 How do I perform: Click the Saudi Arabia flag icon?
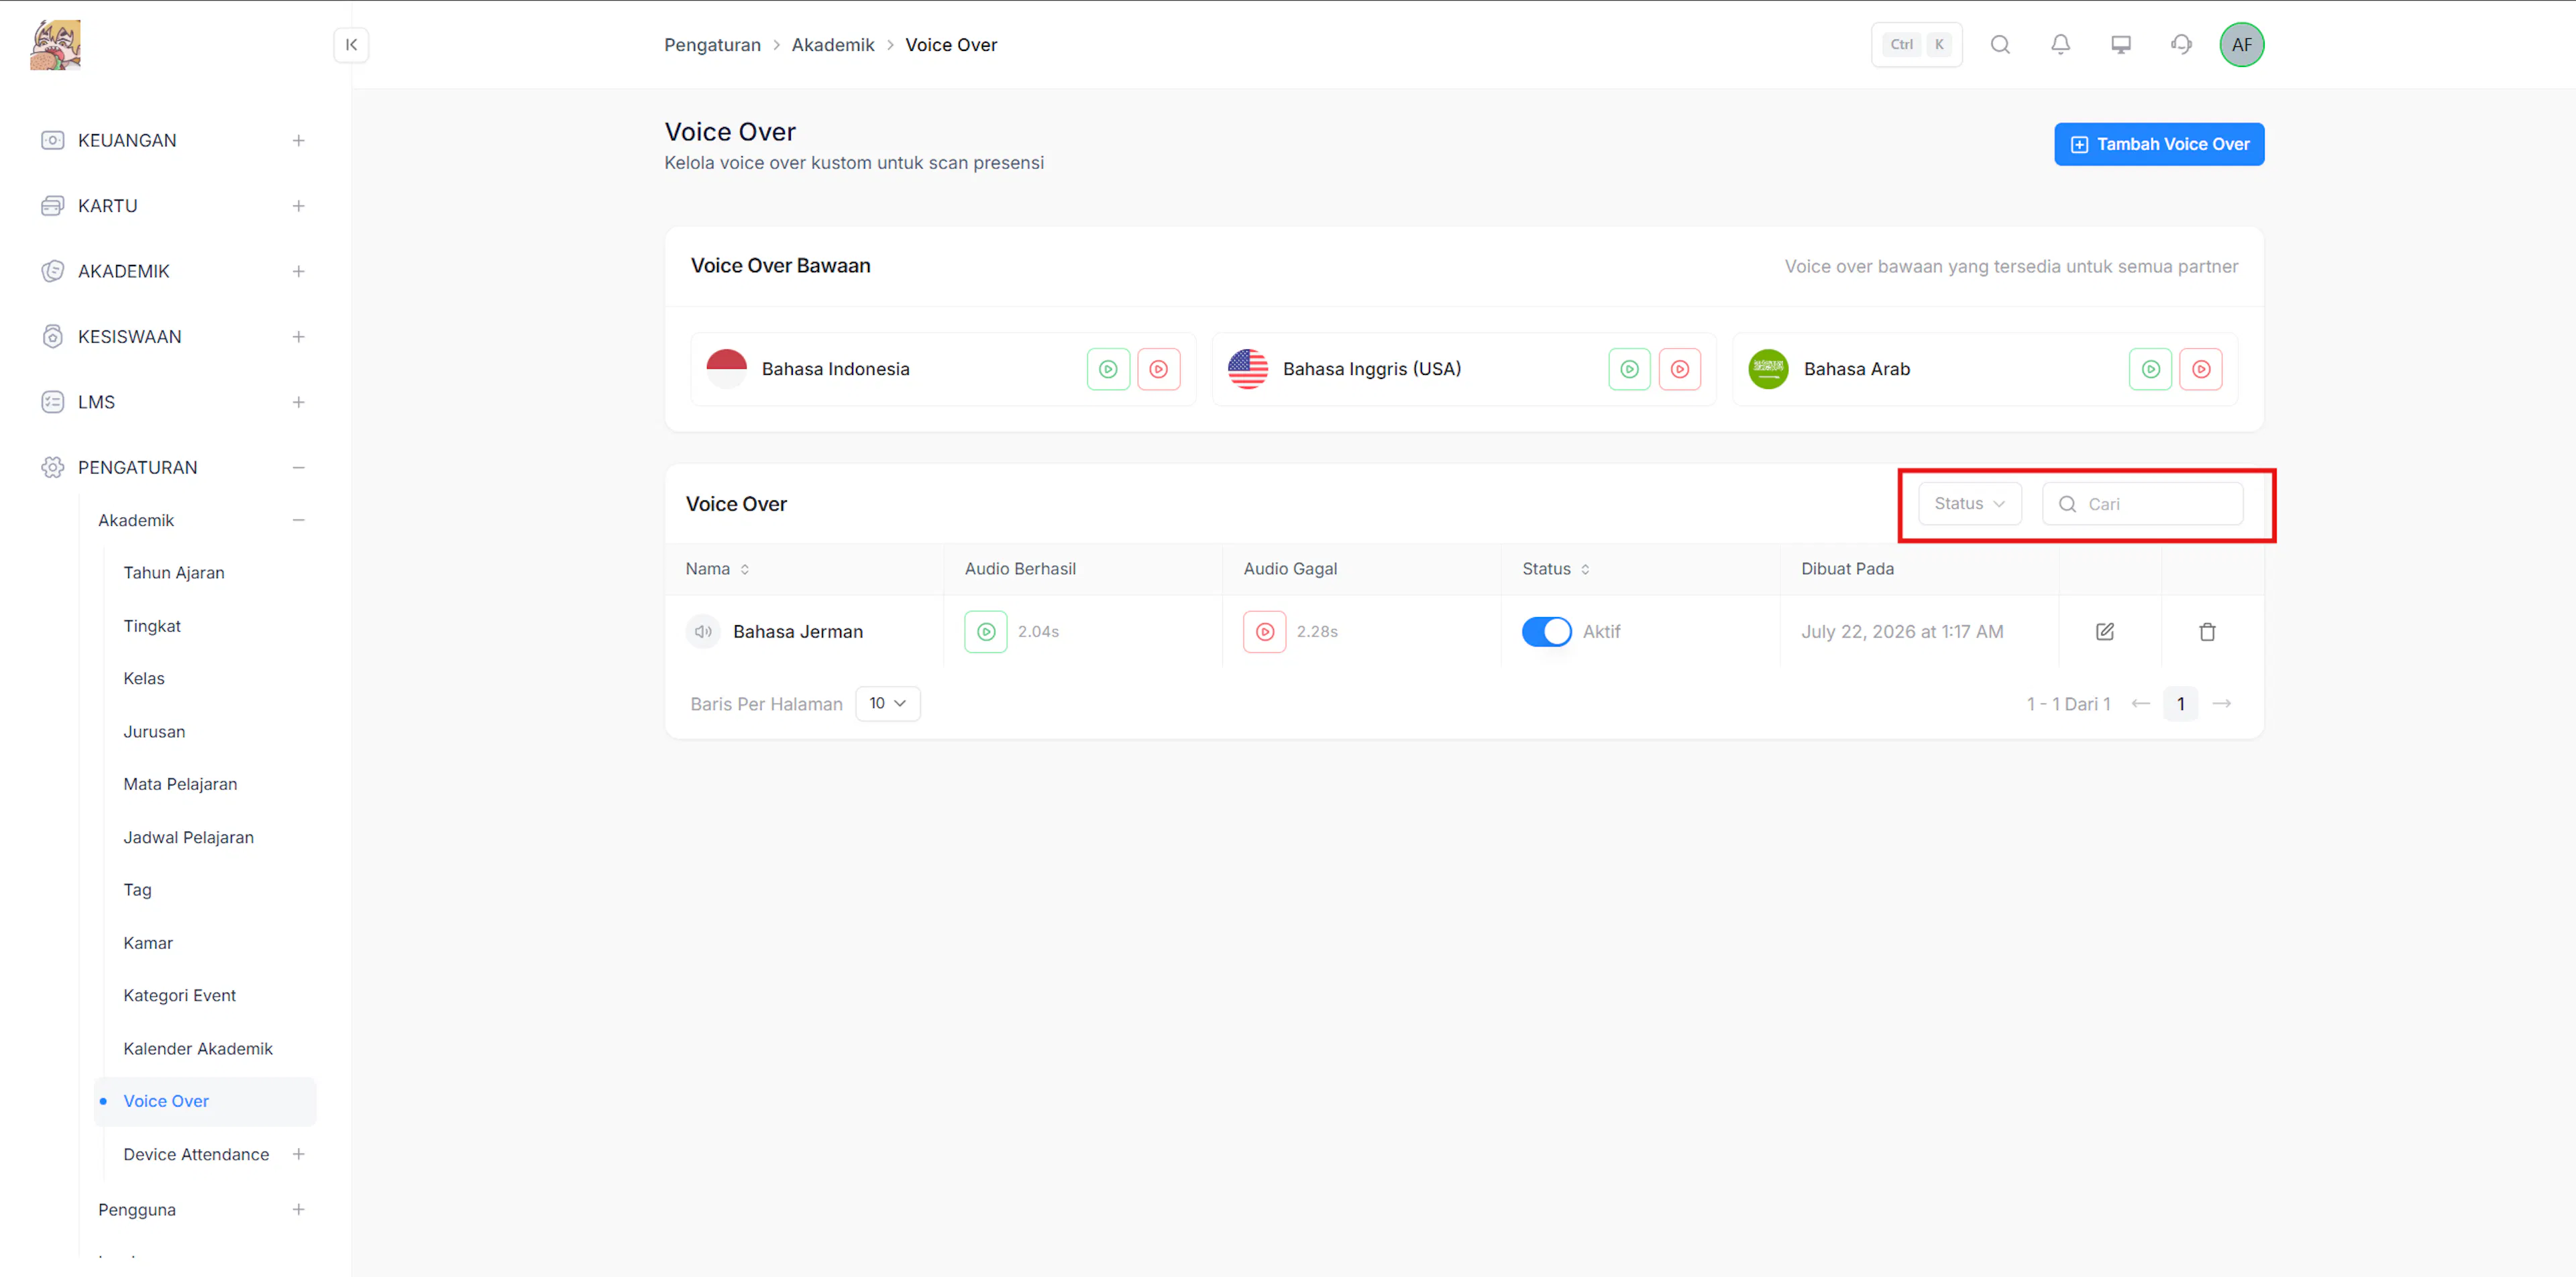pos(1768,369)
